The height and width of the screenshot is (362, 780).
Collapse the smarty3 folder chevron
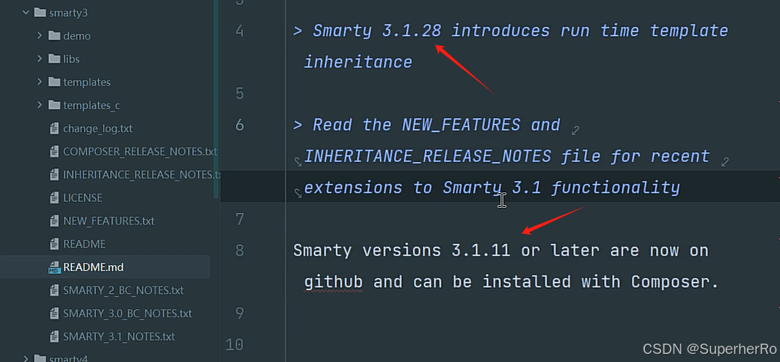(26, 12)
